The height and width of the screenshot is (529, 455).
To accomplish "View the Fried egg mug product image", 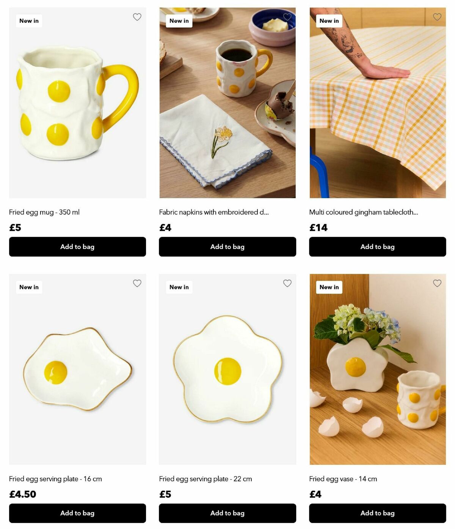I will point(77,103).
